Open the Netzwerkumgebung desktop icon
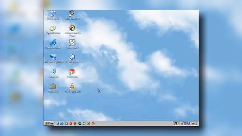 pyautogui.click(x=53, y=59)
